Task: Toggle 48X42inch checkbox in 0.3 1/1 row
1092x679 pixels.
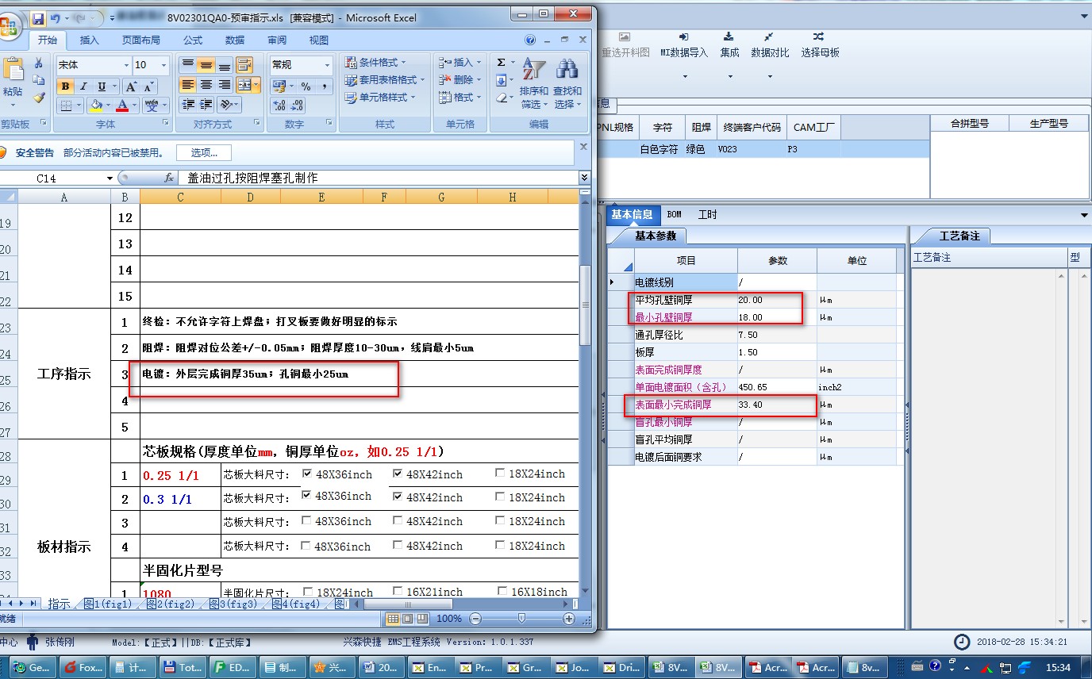Action: click(x=398, y=497)
